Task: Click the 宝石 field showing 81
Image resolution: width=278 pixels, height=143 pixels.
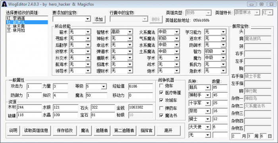Action: coord(103,115)
